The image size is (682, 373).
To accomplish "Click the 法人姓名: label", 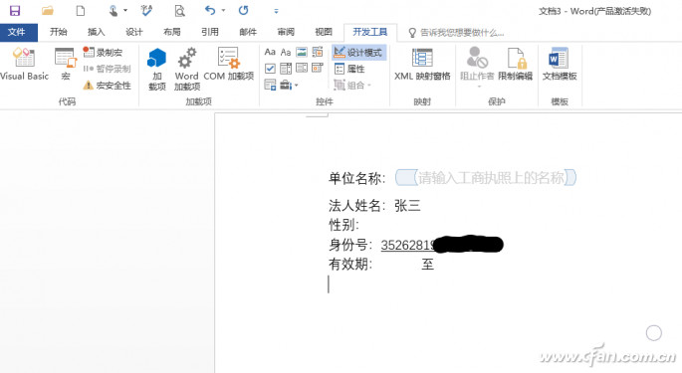I will coord(356,205).
